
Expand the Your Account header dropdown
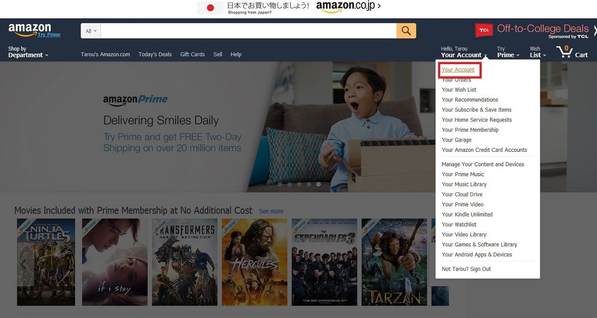tap(463, 52)
